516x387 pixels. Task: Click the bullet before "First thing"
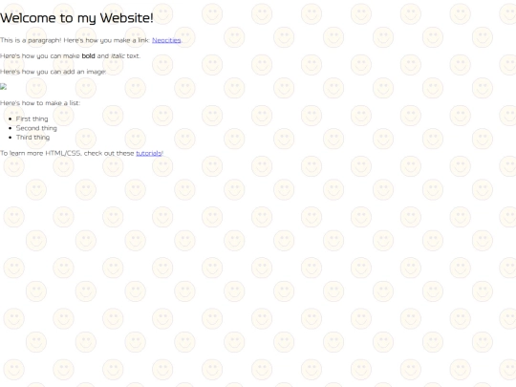pyautogui.click(x=11, y=119)
